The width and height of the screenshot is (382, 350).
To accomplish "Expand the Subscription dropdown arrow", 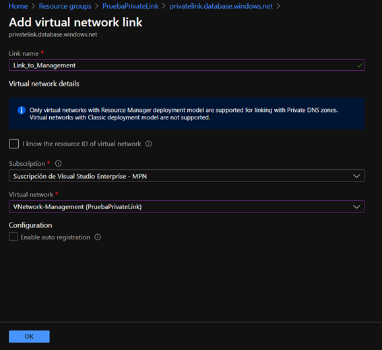I will point(356,176).
